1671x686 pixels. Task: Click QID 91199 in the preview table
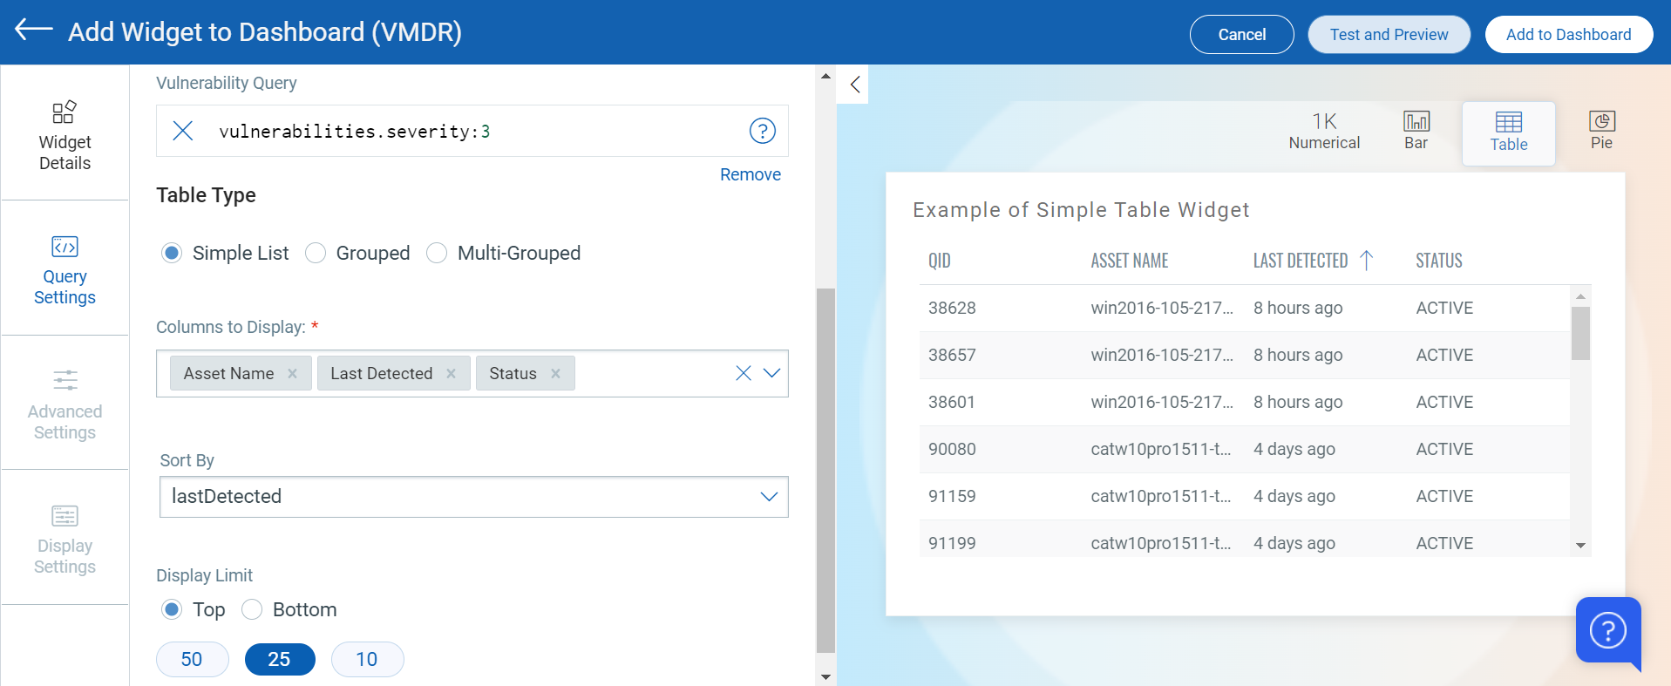pos(952,543)
